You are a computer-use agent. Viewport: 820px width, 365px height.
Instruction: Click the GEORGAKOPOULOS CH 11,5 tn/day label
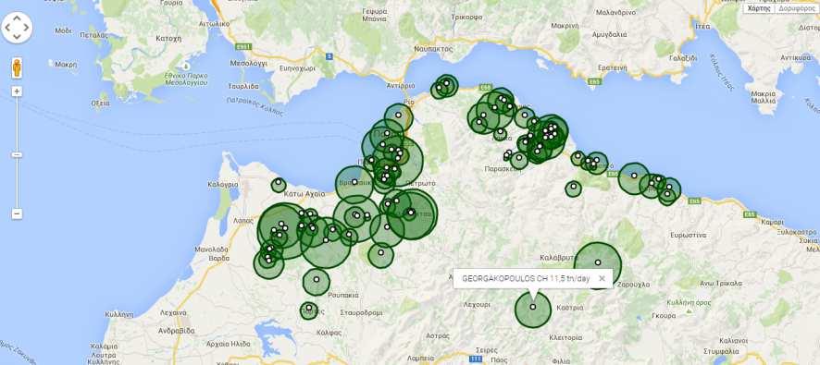click(526, 278)
